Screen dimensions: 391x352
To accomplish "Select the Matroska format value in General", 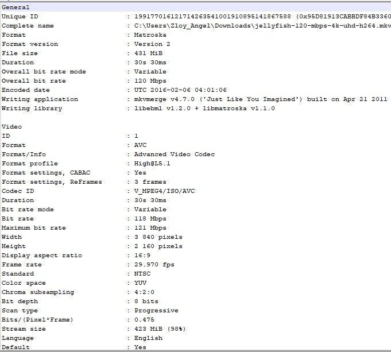I will click(150, 35).
